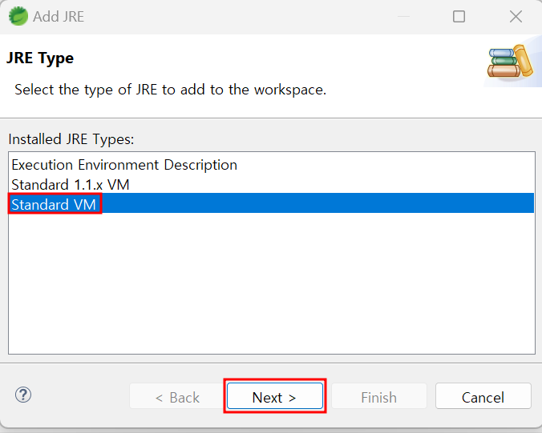This screenshot has height=433, width=542.
Task: Click the Cancel button
Action: [483, 395]
